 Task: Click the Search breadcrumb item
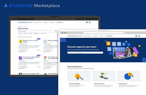tap(25, 26)
